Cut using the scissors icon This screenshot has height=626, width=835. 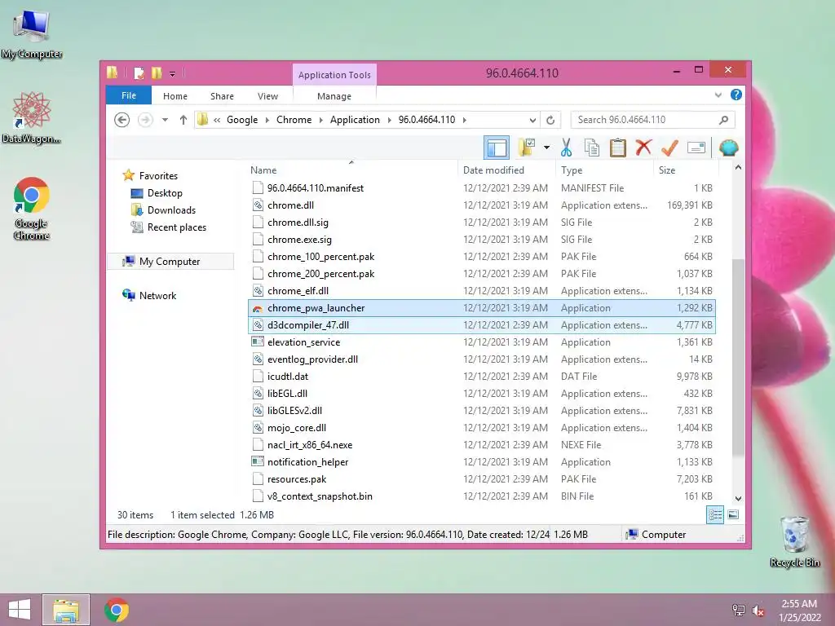pos(566,148)
